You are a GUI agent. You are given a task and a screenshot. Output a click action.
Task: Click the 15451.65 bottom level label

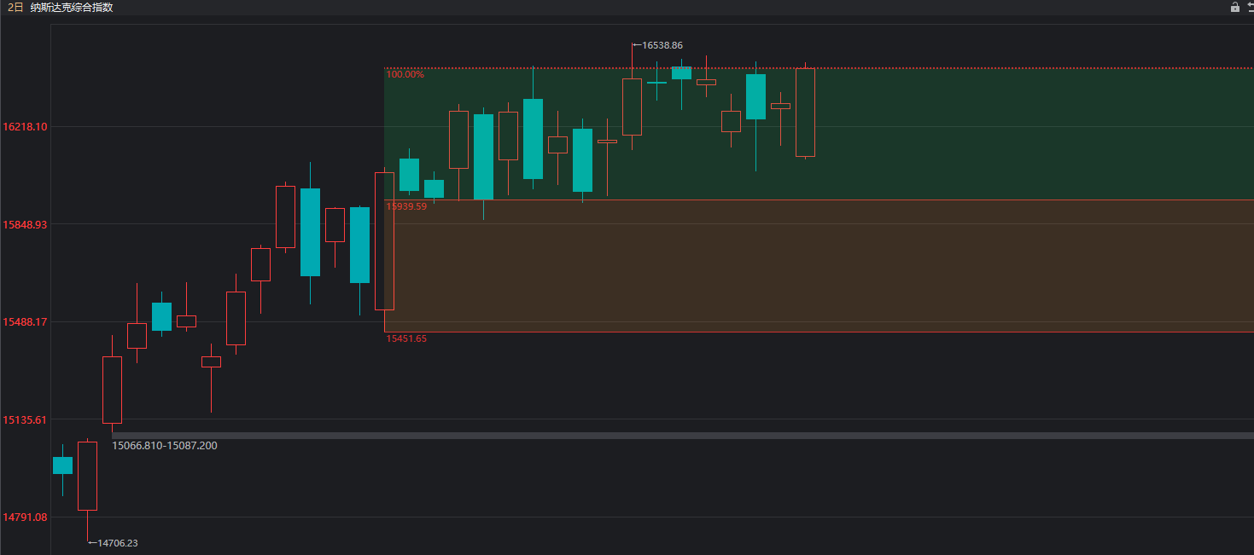coord(406,338)
